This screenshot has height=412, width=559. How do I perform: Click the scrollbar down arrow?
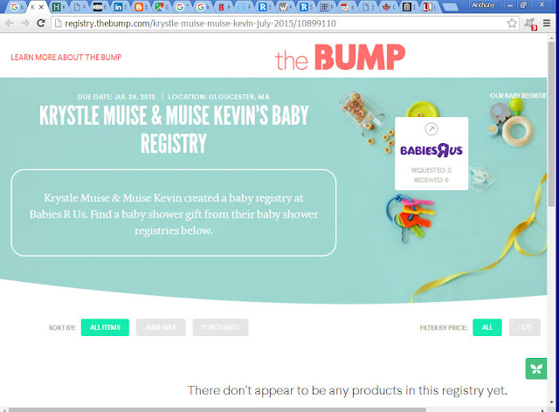551,402
